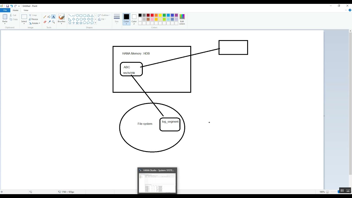Select the Pencil tool
The width and height of the screenshot is (352, 198).
click(x=45, y=17)
